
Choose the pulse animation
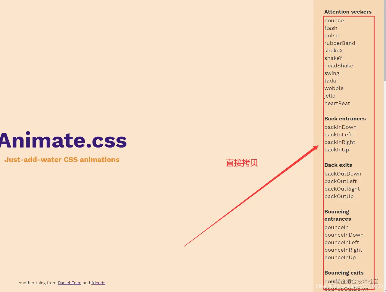tap(331, 36)
